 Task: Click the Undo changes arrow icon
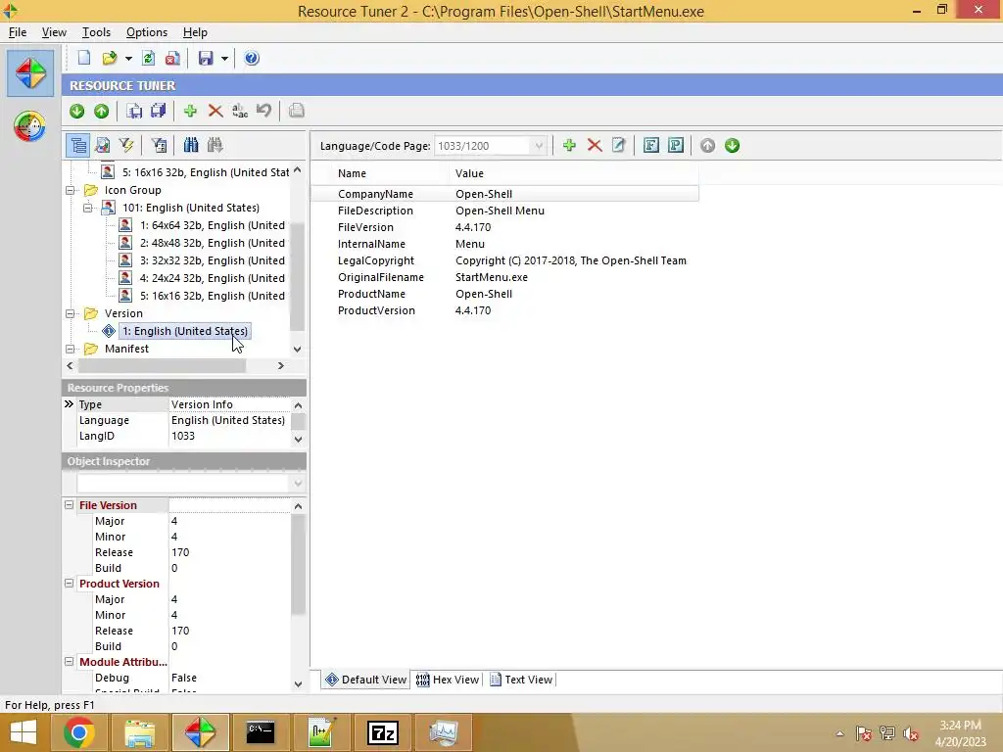[x=263, y=112]
